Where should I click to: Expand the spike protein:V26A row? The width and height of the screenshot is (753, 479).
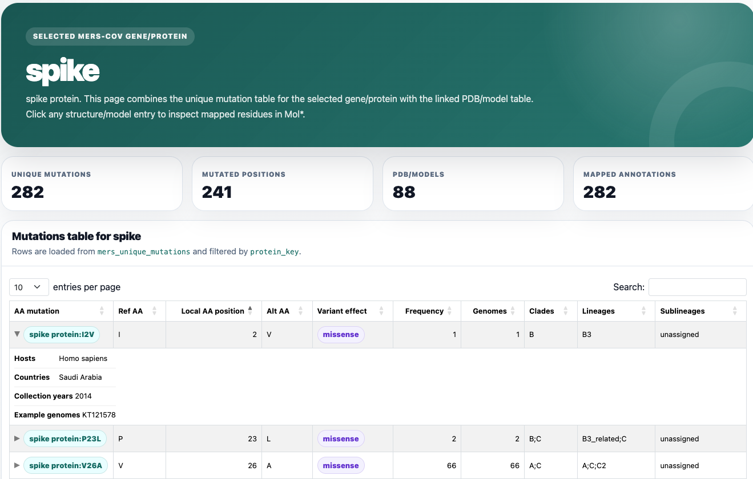17,465
